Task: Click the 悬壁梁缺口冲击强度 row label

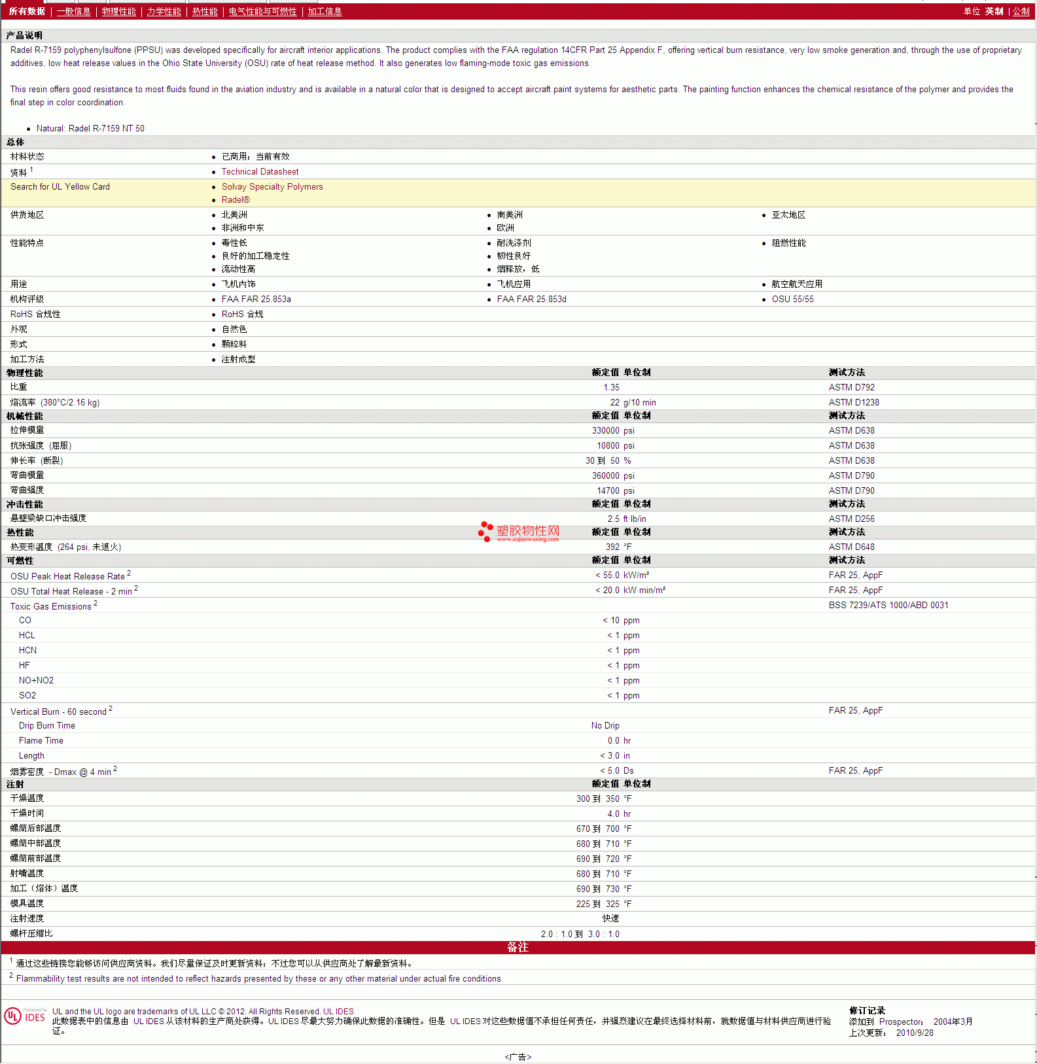Action: tap(48, 518)
